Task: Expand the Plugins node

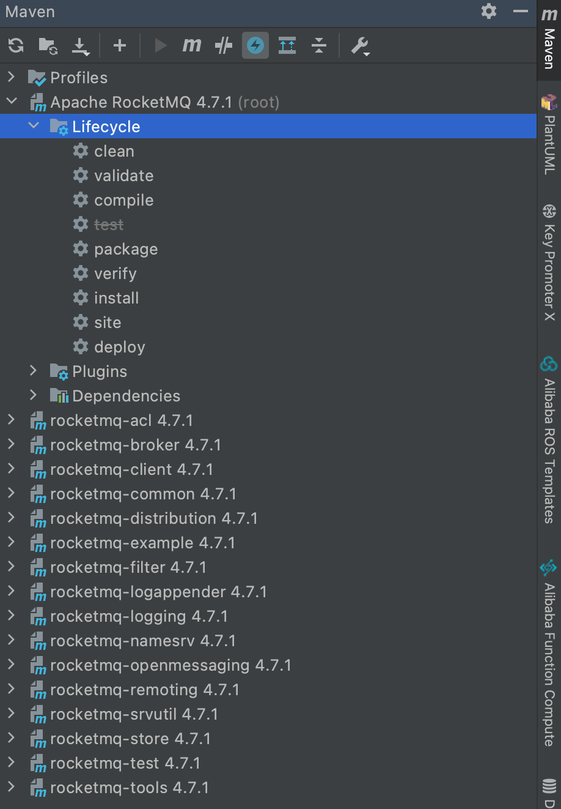Action: pyautogui.click(x=34, y=370)
